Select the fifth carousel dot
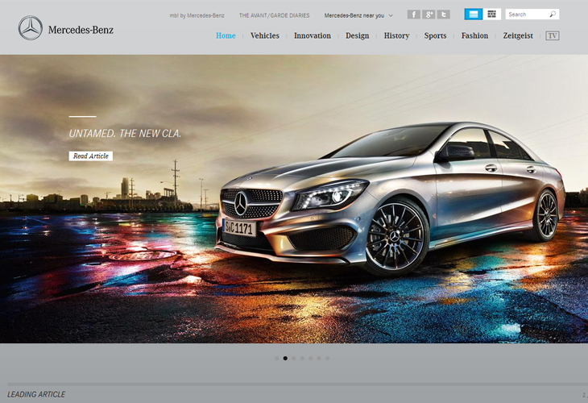 click(x=310, y=359)
